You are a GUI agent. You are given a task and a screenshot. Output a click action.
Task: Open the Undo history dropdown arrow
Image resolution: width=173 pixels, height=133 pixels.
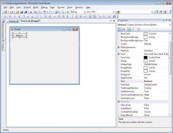47,12
